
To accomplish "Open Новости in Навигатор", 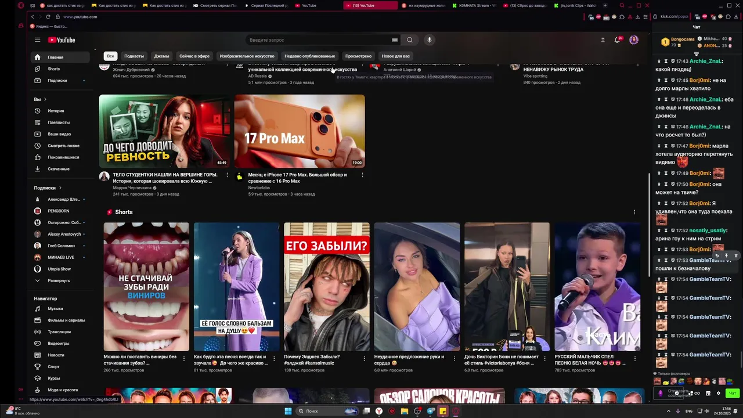I will coord(60,355).
